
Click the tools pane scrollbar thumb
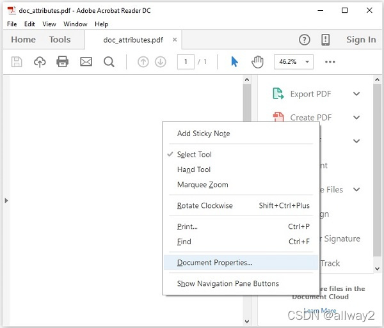(x=377, y=170)
